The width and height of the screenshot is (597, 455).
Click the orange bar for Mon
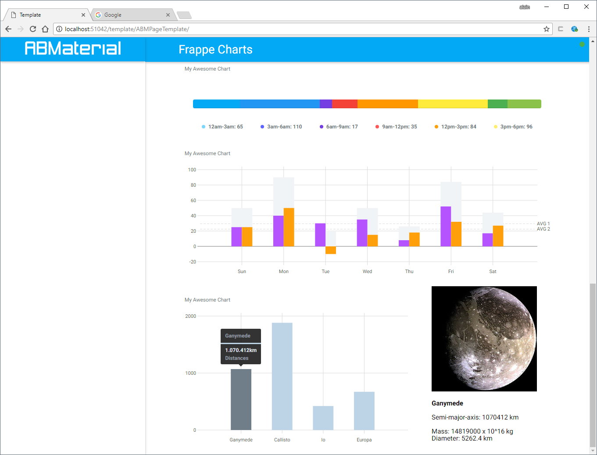click(289, 227)
